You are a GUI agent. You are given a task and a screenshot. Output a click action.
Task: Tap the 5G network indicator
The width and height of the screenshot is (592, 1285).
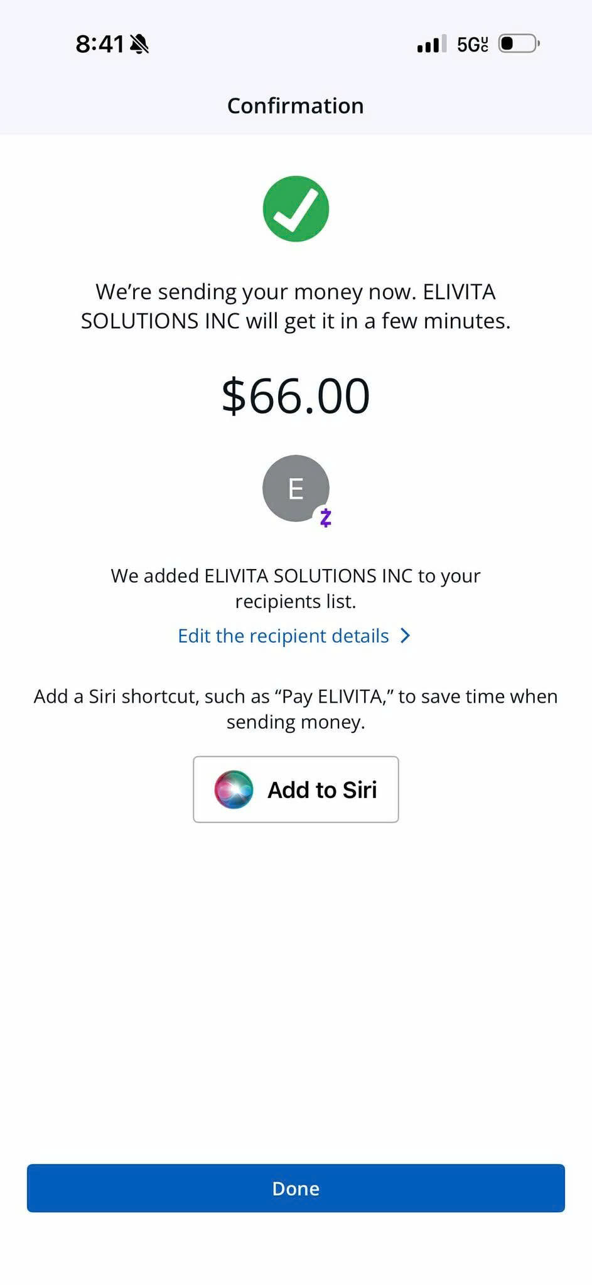point(472,45)
